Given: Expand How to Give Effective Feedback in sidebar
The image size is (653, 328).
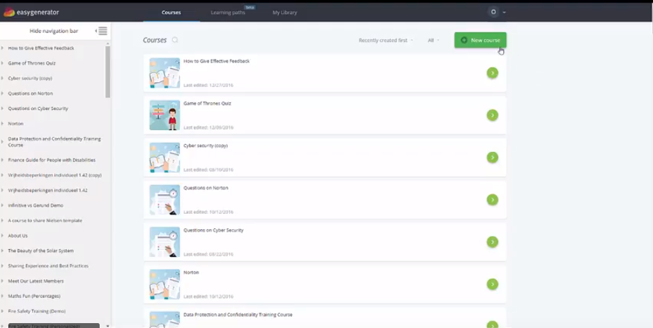Looking at the screenshot, I should click(2, 48).
